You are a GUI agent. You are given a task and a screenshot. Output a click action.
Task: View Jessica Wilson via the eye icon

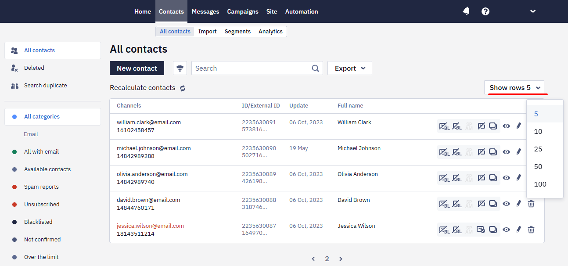coord(506,230)
